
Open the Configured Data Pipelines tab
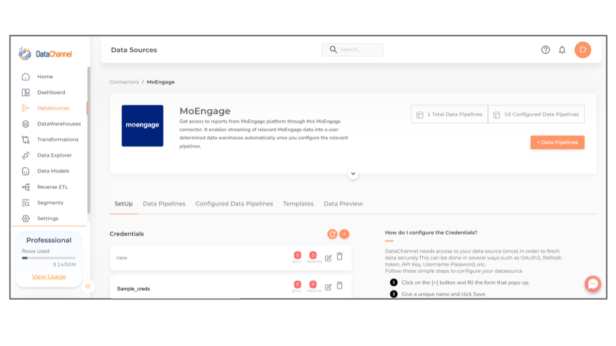pos(234,204)
